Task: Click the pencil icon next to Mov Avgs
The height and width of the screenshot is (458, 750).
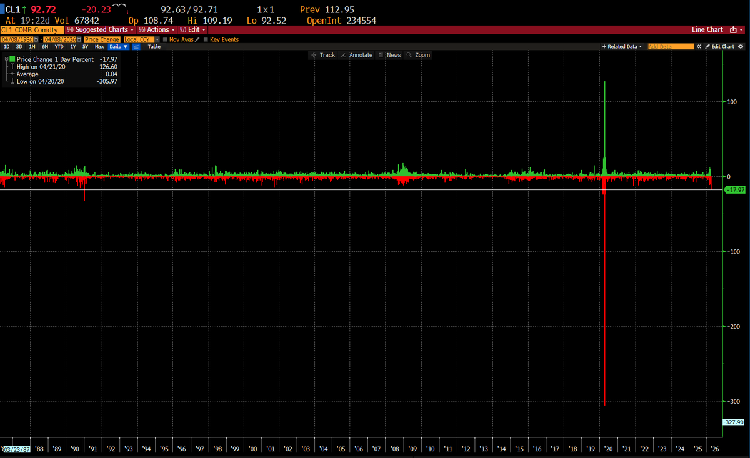Action: click(197, 39)
